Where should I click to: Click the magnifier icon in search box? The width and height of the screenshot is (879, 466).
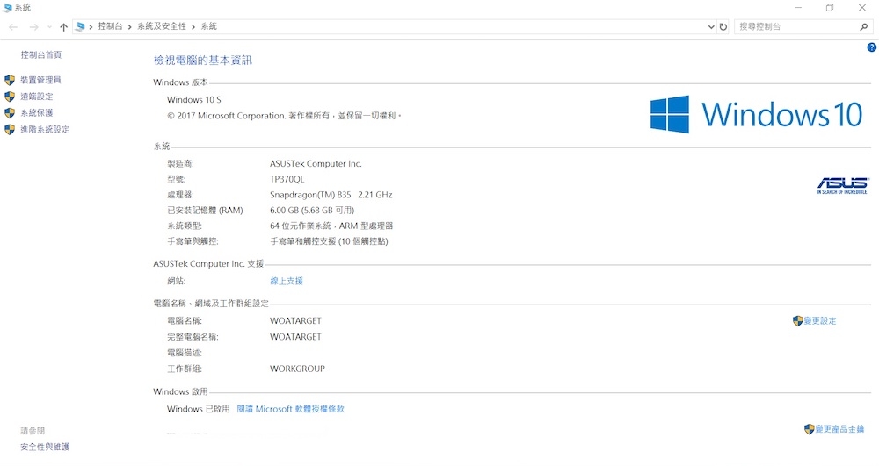click(863, 27)
